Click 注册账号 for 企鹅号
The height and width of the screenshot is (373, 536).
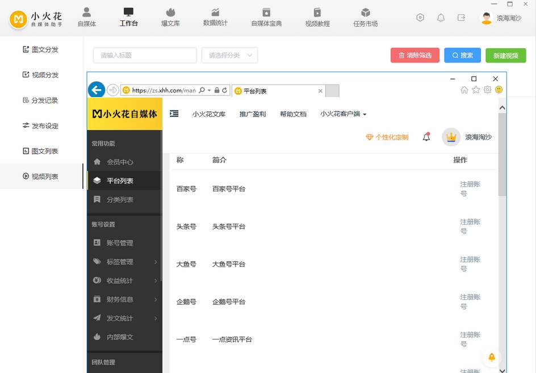pos(470,301)
